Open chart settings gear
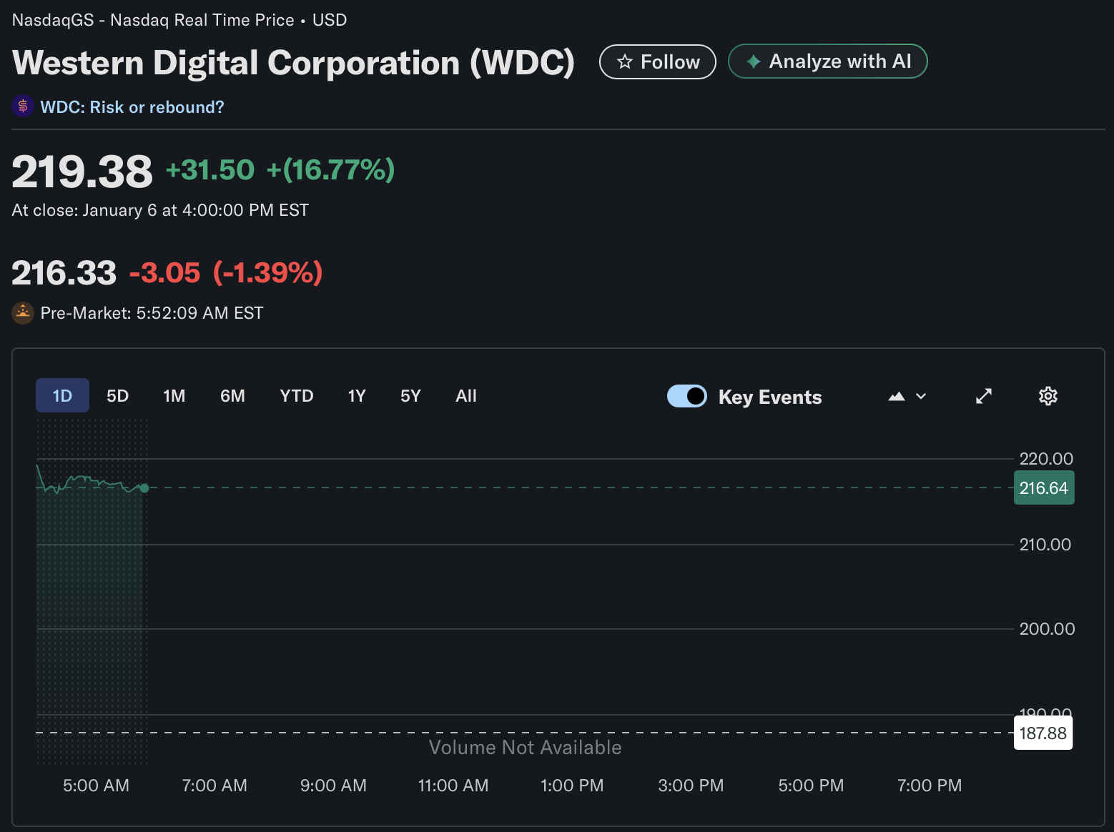1114x832 pixels. click(x=1048, y=396)
